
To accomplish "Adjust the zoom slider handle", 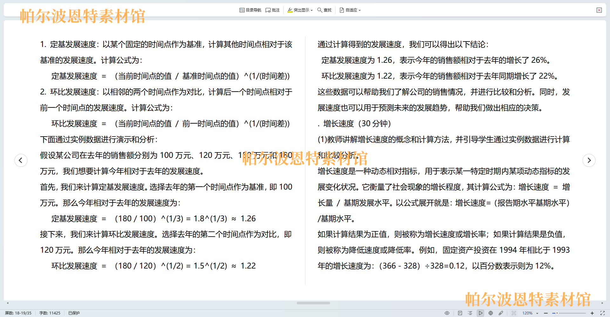I will point(557,313).
